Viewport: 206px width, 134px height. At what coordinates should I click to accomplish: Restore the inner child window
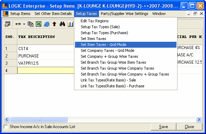[x=195, y=14]
